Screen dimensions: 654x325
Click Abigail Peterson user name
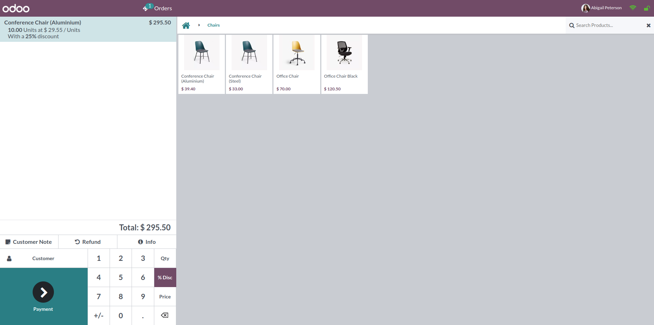click(606, 8)
